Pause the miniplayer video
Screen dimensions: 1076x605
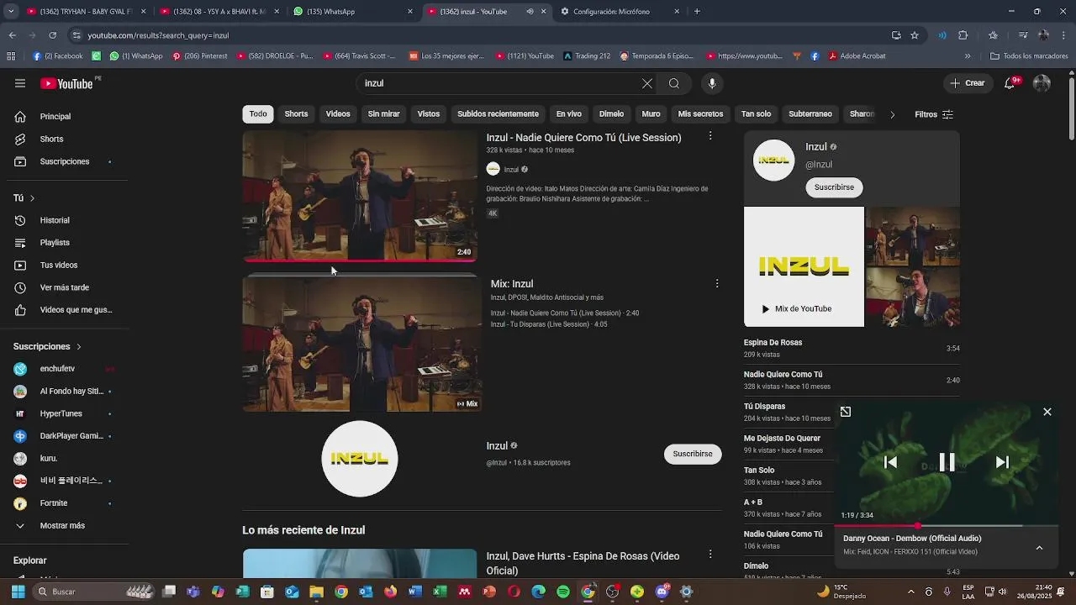(x=947, y=462)
